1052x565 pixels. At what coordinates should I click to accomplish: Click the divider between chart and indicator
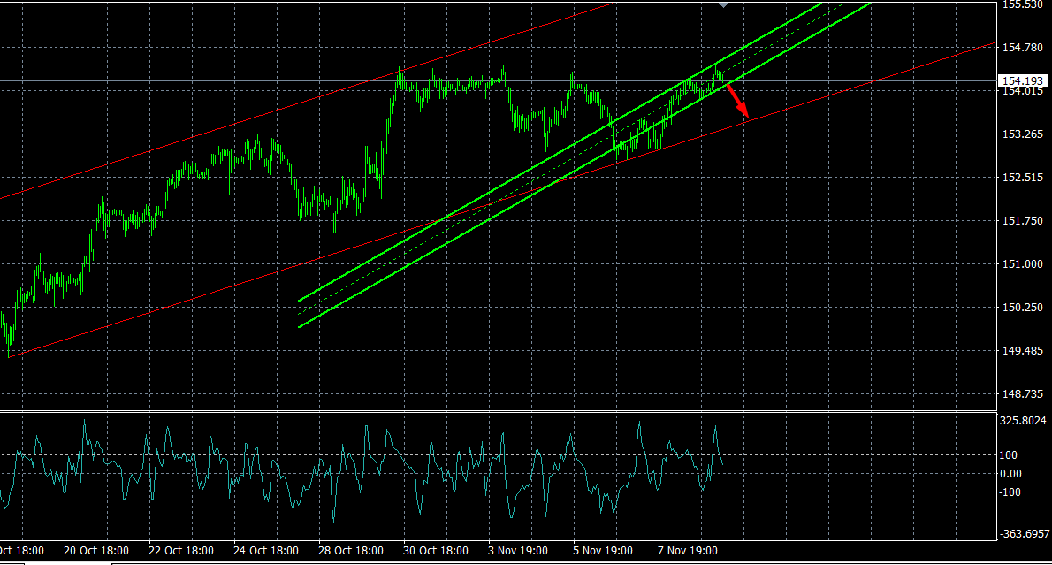coord(495,411)
